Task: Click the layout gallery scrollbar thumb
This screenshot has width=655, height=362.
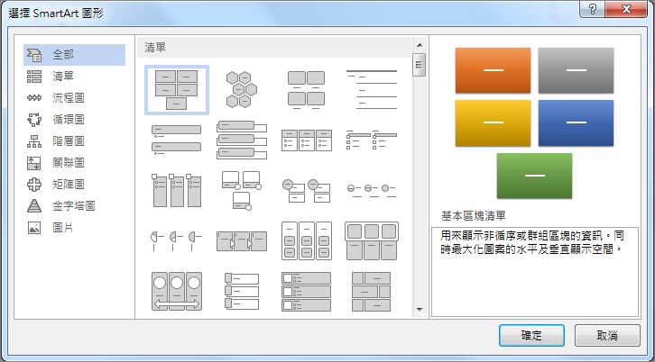Action: [x=420, y=65]
